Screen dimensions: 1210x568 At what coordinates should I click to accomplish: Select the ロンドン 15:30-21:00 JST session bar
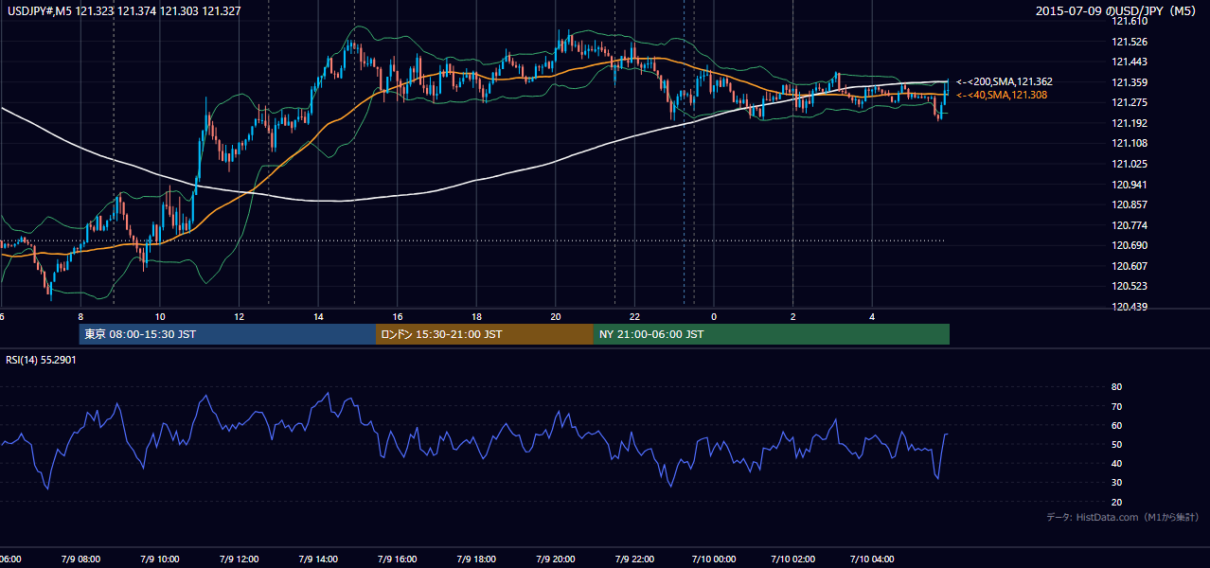point(485,334)
